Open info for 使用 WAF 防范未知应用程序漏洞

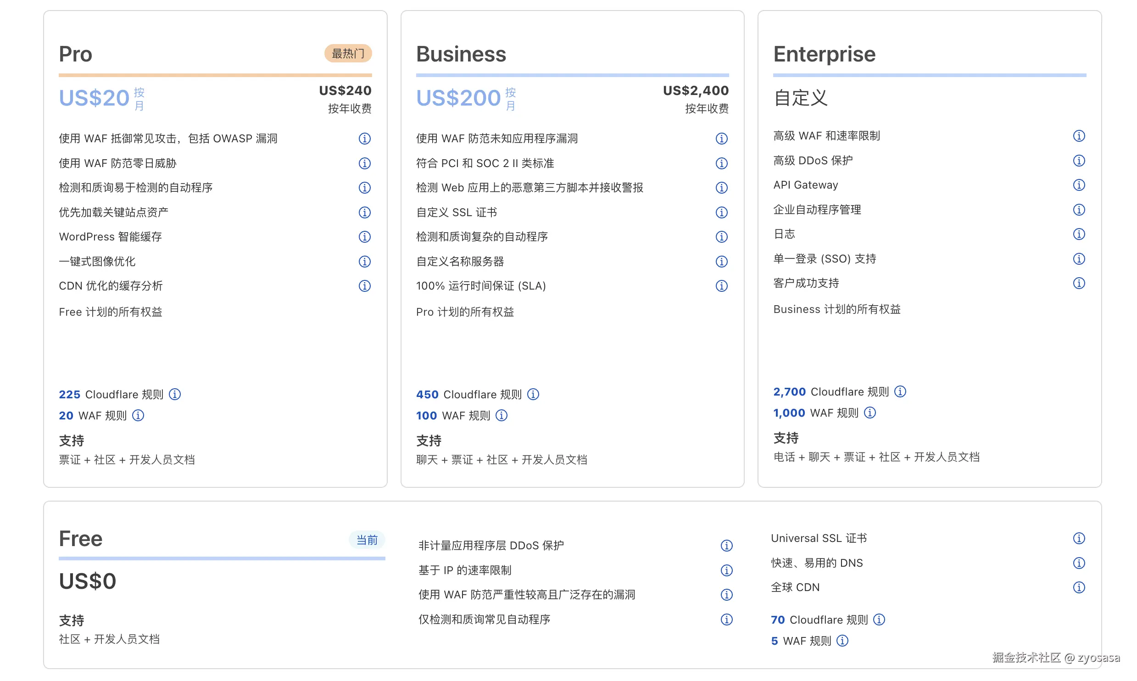(x=722, y=139)
